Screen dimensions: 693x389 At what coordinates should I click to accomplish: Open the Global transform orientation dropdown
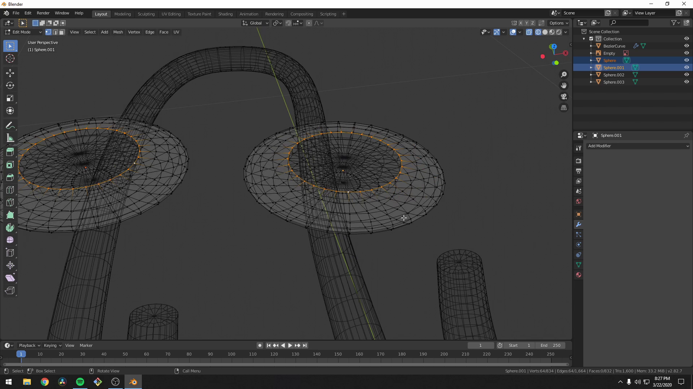255,23
